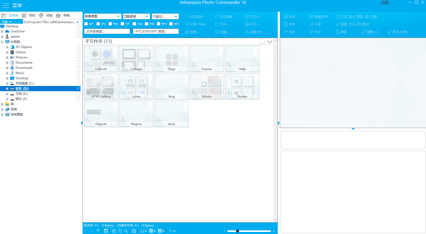Click the 打印... print button
The width and height of the screenshot is (426, 234).
[252, 24]
